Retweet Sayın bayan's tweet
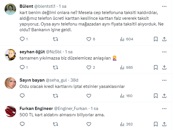Viewport: 174px width, 130px height. 56,96
